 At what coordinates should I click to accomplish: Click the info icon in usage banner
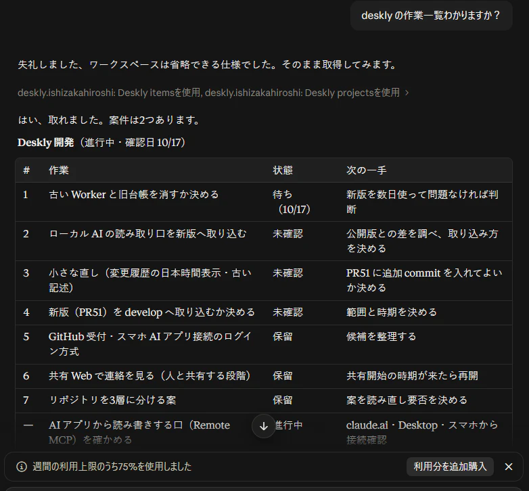click(x=22, y=467)
